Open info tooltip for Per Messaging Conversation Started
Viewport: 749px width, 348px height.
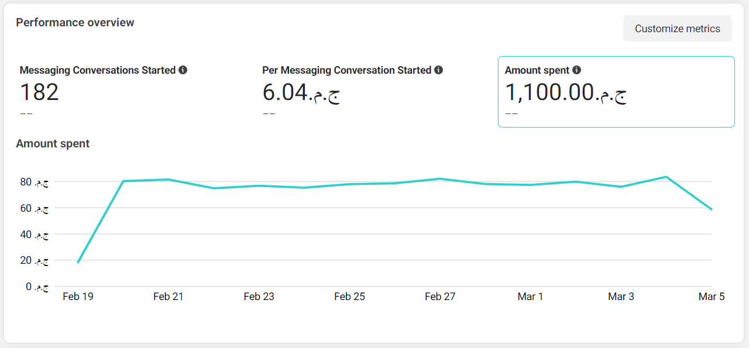tap(439, 70)
